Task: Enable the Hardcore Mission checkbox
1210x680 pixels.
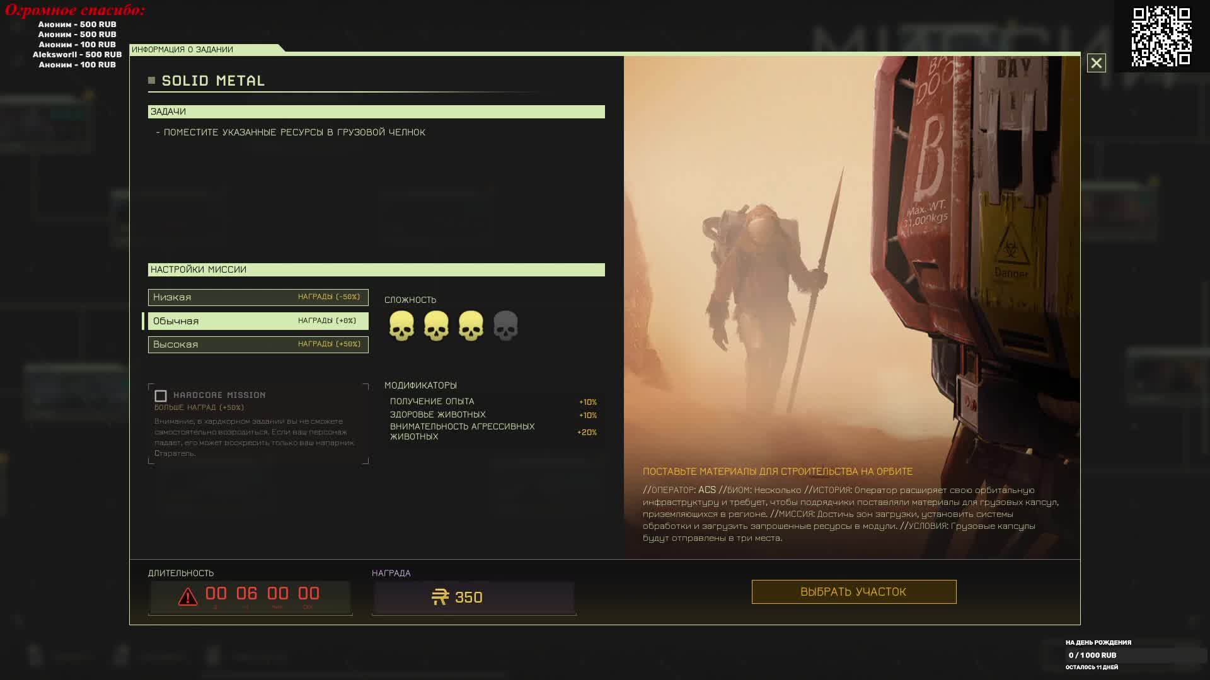Action: (x=161, y=396)
